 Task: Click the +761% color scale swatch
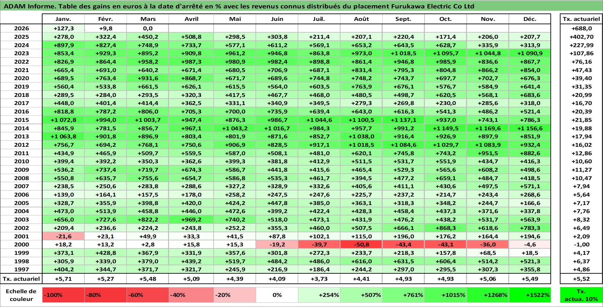pyautogui.click(x=403, y=295)
